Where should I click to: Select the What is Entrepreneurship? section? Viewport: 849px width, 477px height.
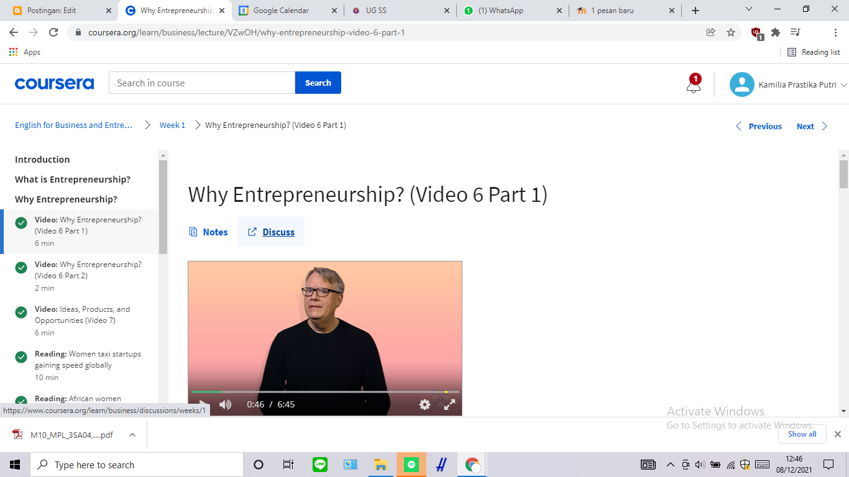pos(73,179)
